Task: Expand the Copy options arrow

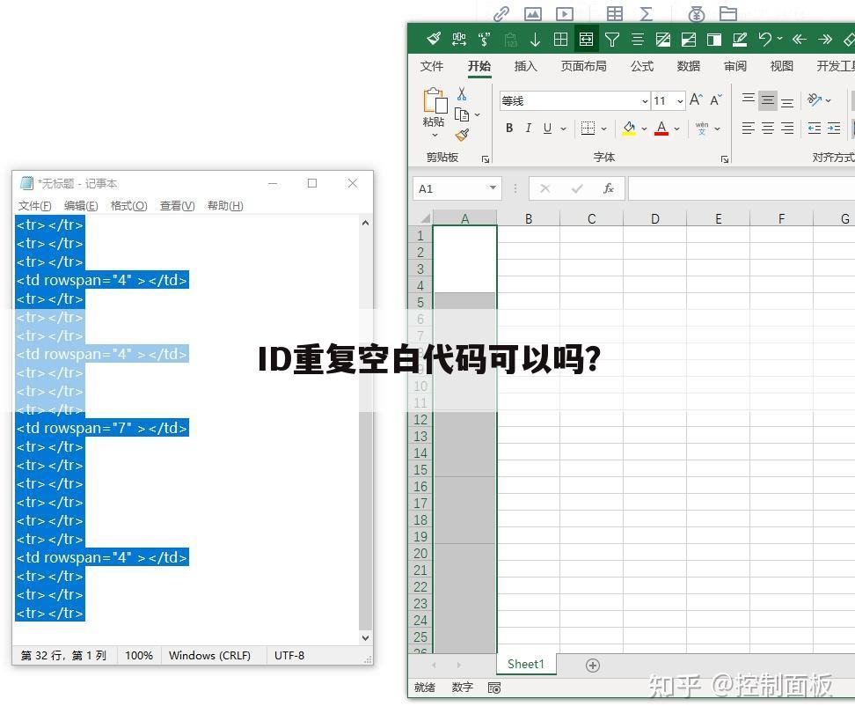Action: click(x=477, y=114)
